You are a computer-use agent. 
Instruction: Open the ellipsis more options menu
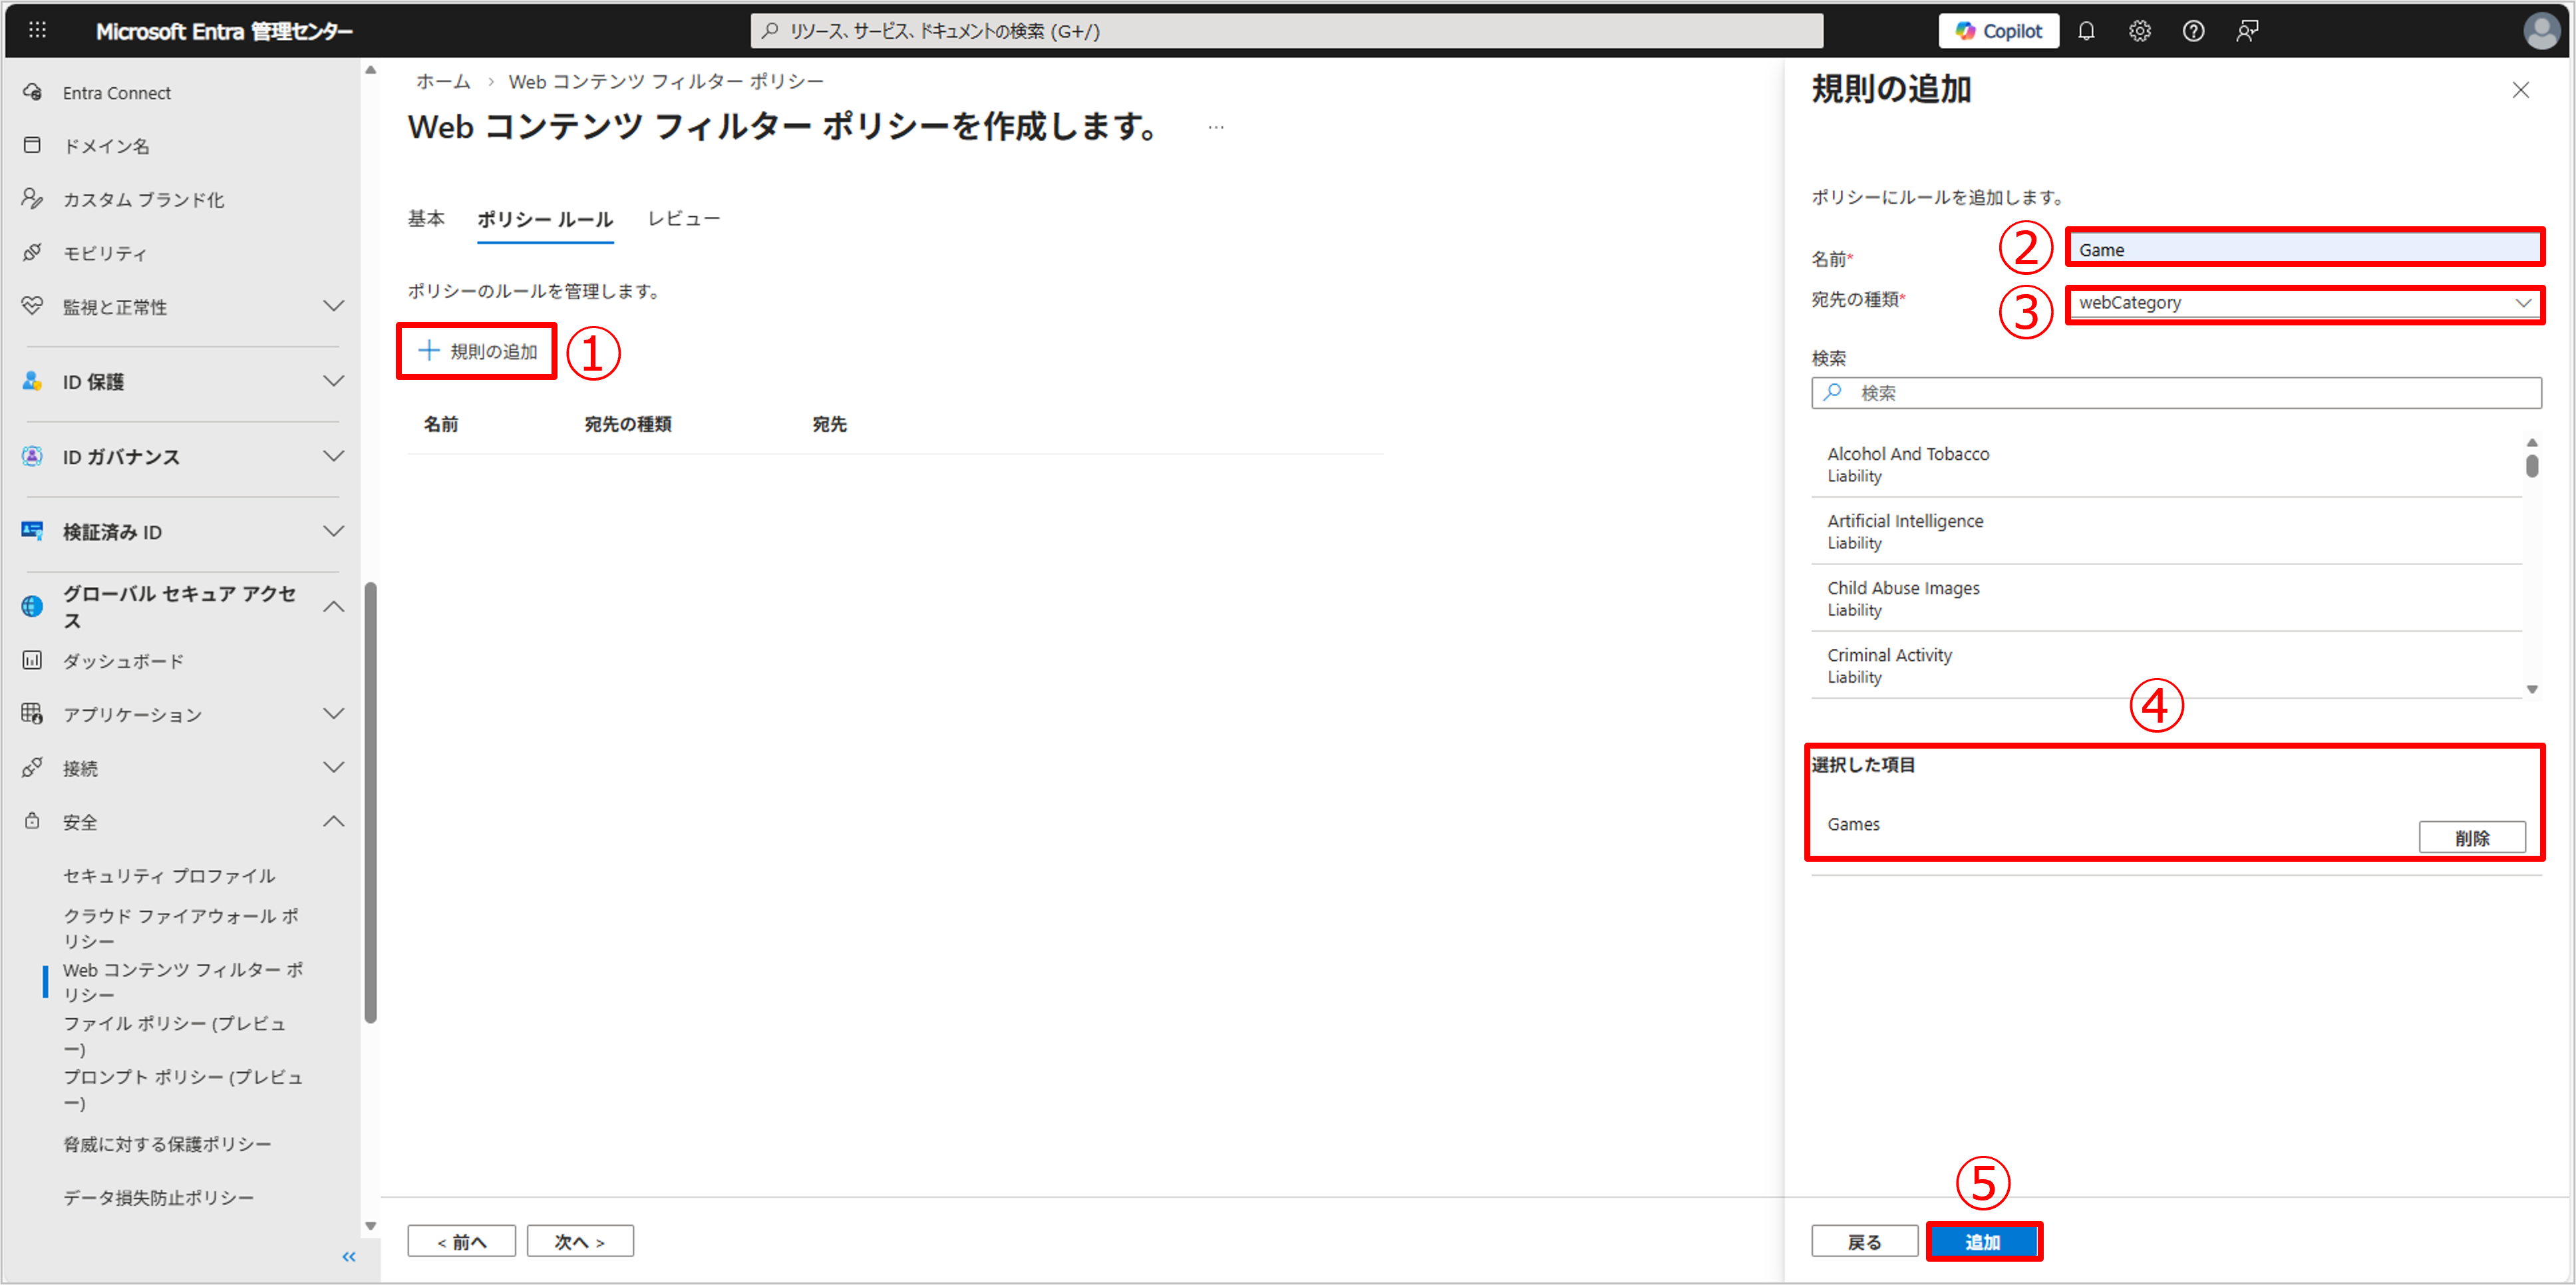[x=1216, y=127]
